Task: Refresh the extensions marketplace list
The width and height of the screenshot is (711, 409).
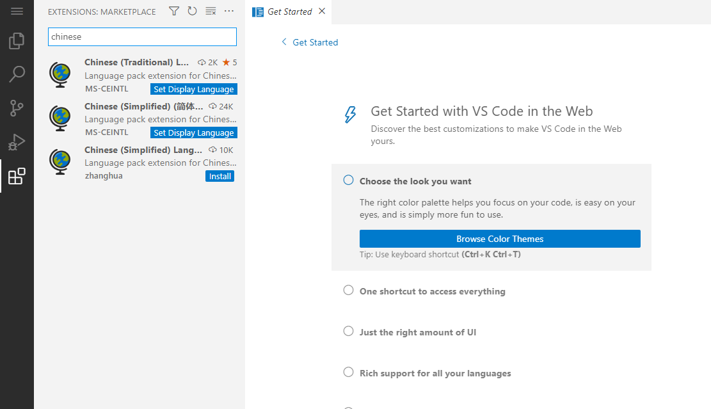Action: (192, 11)
